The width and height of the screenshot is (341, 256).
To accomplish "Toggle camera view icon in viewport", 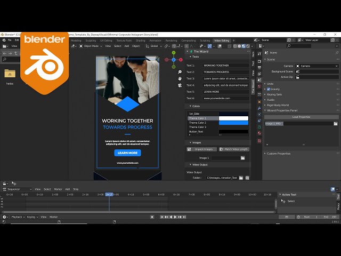I will [x=180, y=85].
